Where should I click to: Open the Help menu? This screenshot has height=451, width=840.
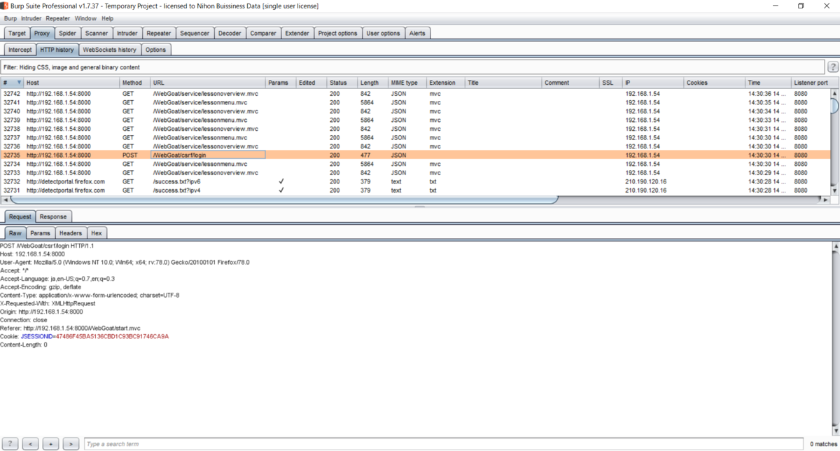107,18
